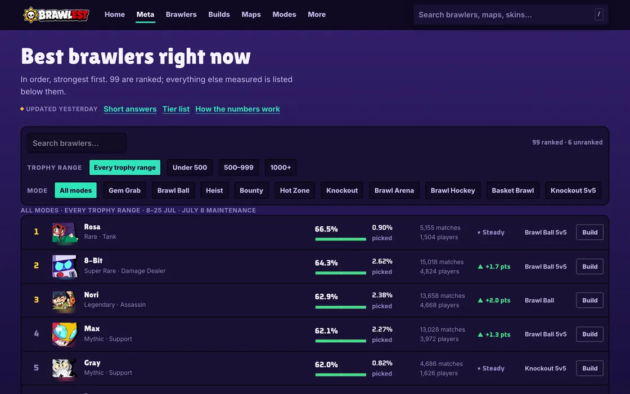Click Rosa's 0.90% picked value

(x=382, y=227)
